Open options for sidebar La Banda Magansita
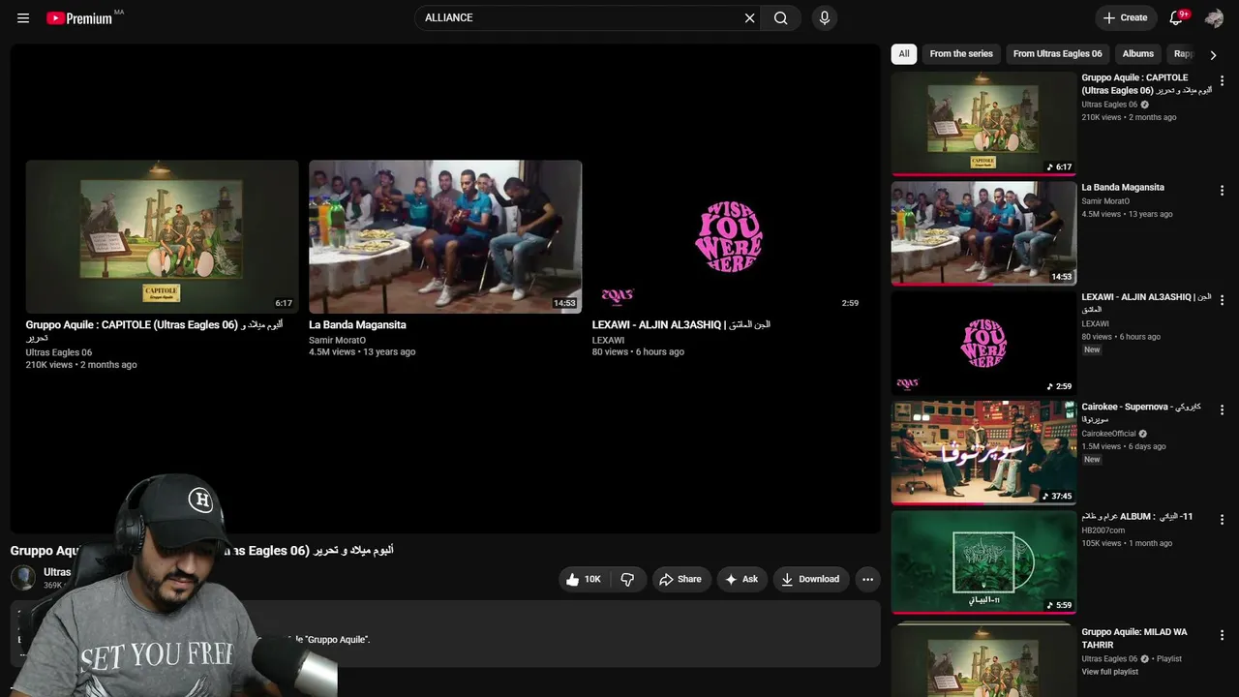Screen dimensions: 1239x697 pos(1222,191)
